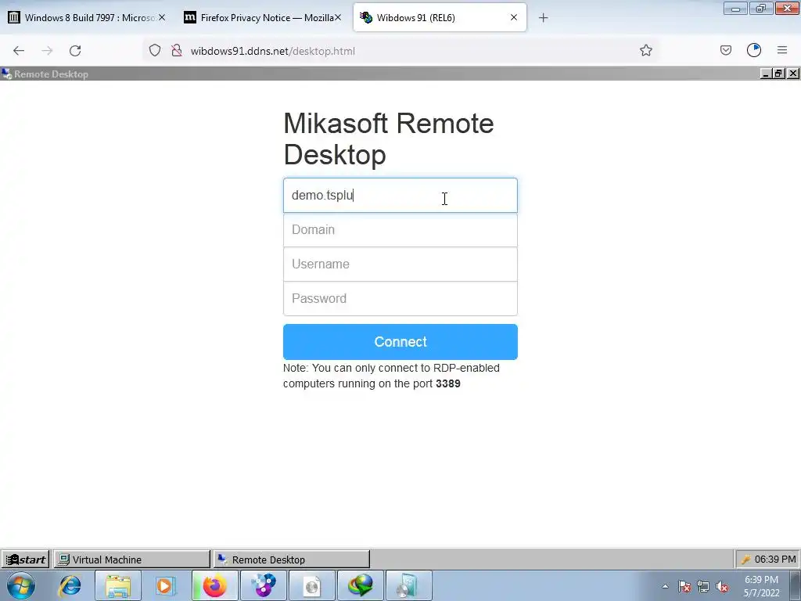Click the Firefox taskbar icon

214,585
